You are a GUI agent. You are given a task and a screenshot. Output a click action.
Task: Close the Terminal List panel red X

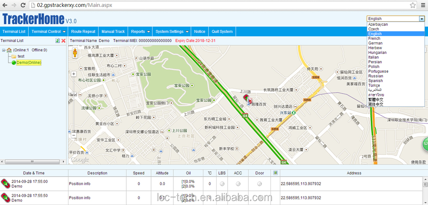click(63, 41)
